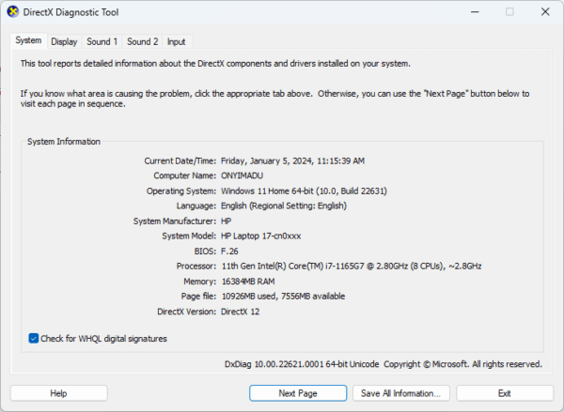The image size is (564, 412).
Task: Open the Sound 2 tab
Action: point(143,42)
